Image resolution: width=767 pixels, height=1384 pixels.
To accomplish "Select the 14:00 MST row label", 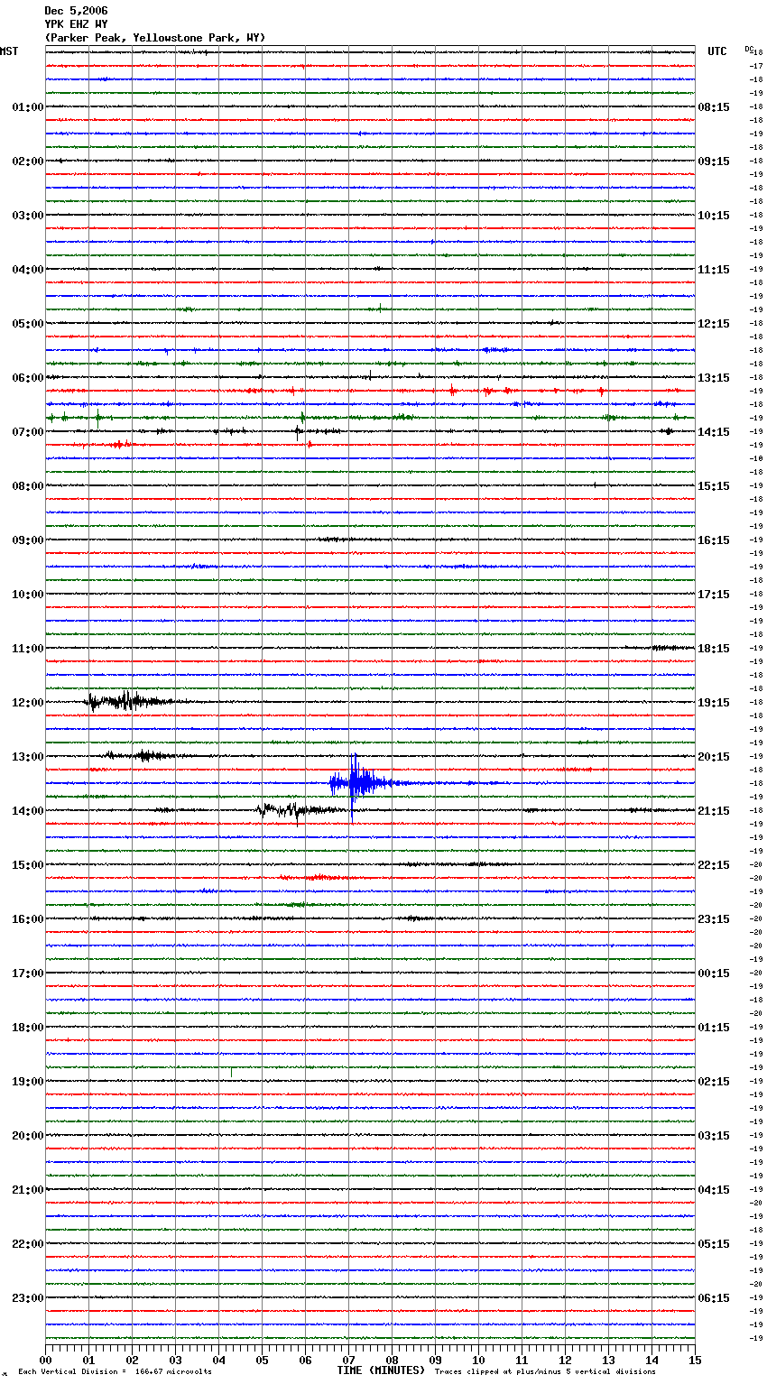I will coord(28,811).
